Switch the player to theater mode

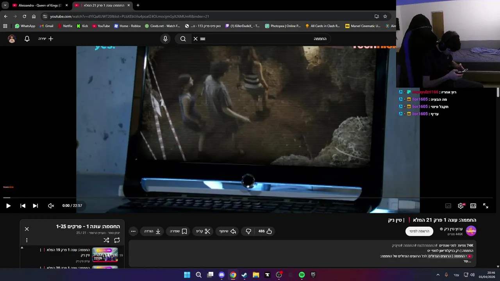[473, 206]
